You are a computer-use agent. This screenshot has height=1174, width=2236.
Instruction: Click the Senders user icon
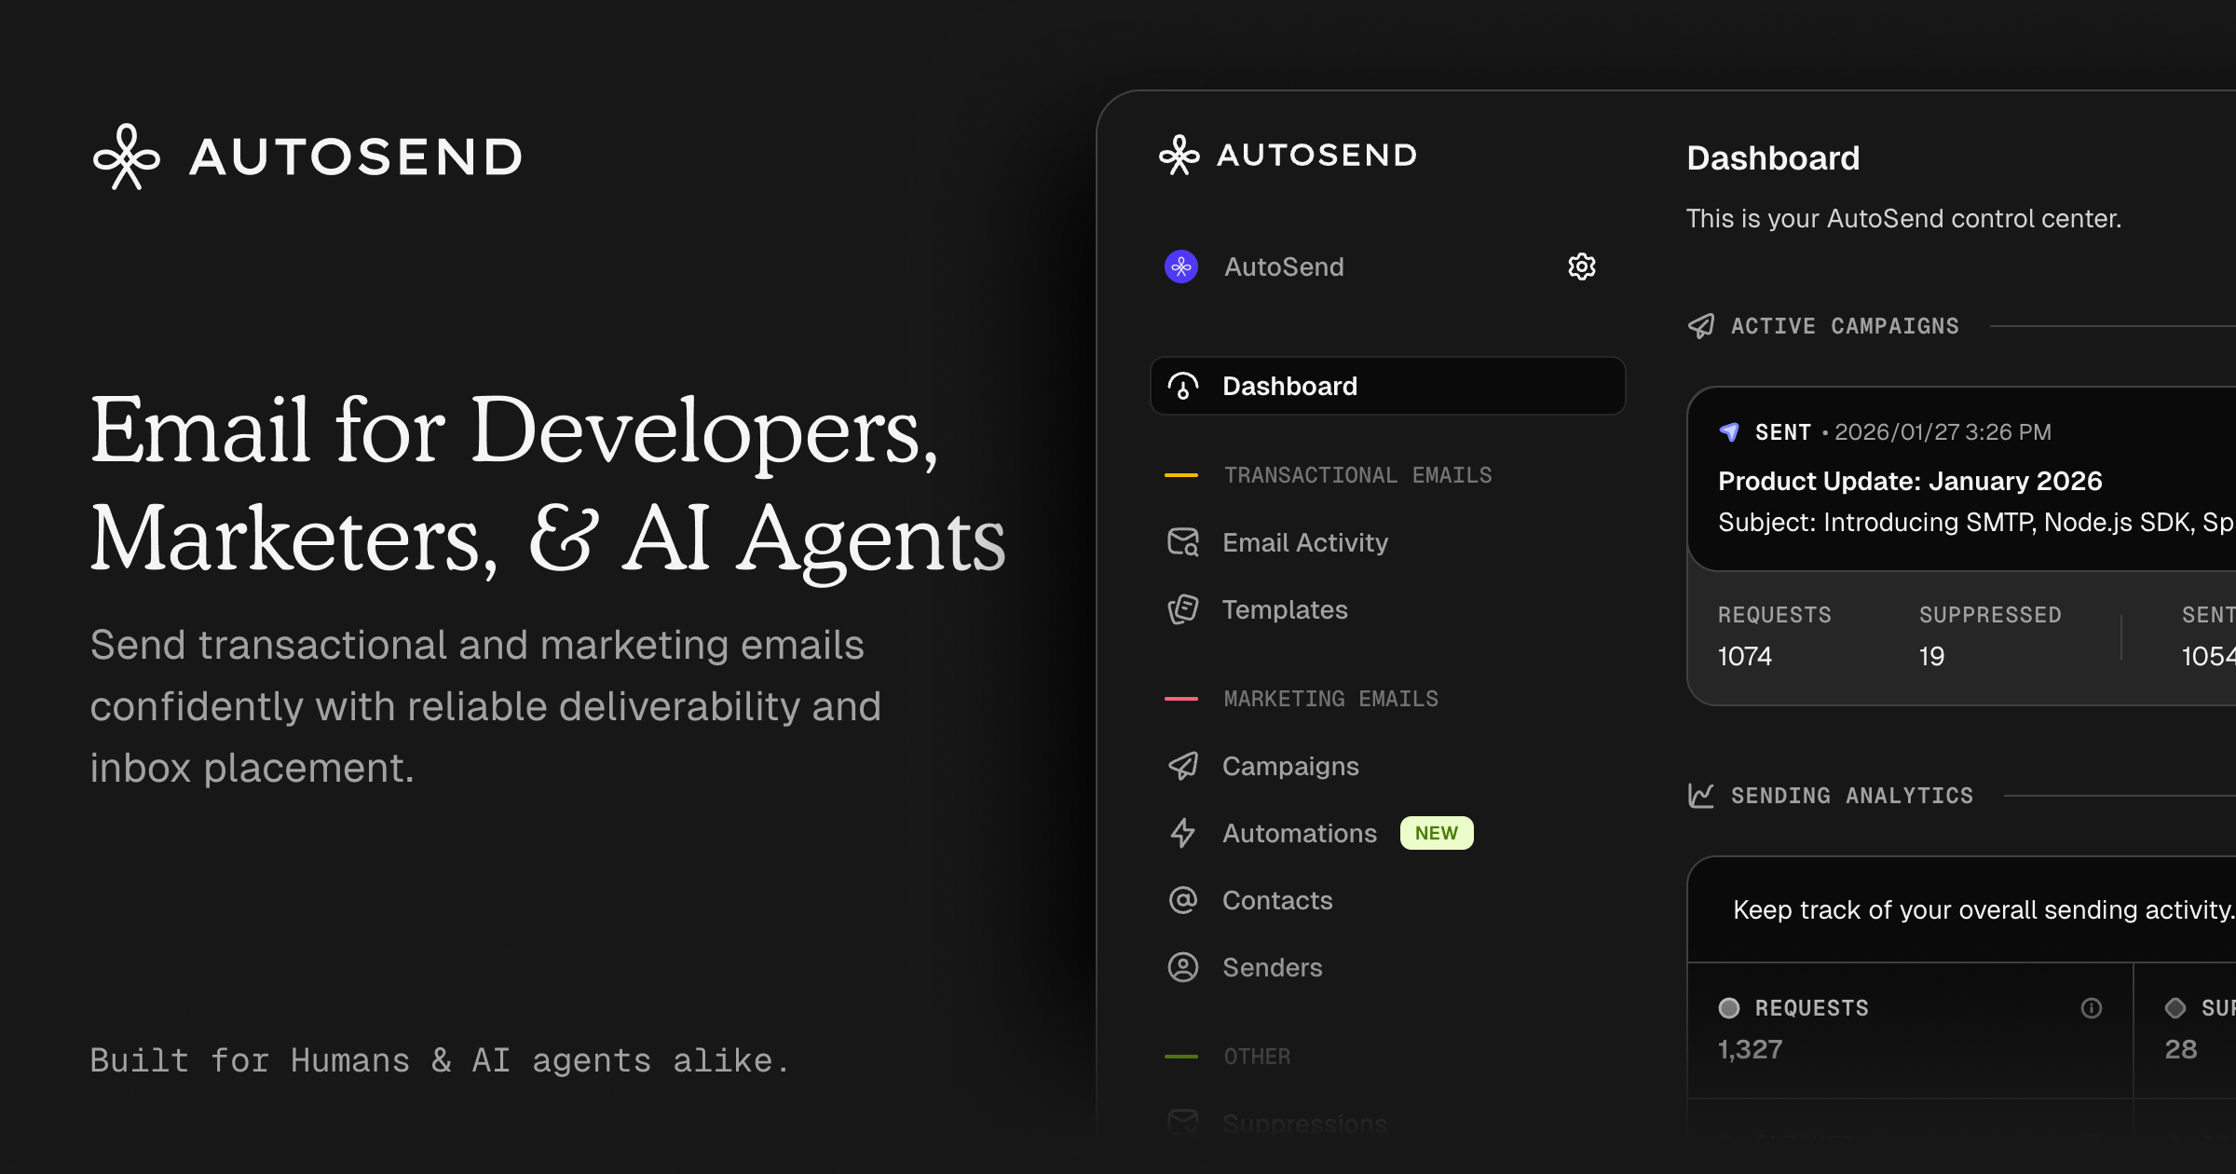click(x=1181, y=967)
